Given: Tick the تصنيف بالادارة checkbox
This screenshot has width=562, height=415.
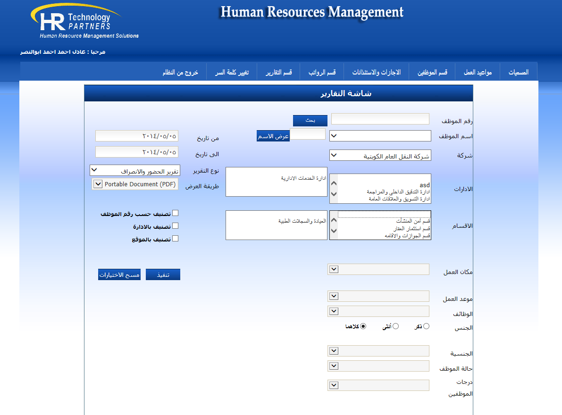Looking at the screenshot, I should 176,226.
